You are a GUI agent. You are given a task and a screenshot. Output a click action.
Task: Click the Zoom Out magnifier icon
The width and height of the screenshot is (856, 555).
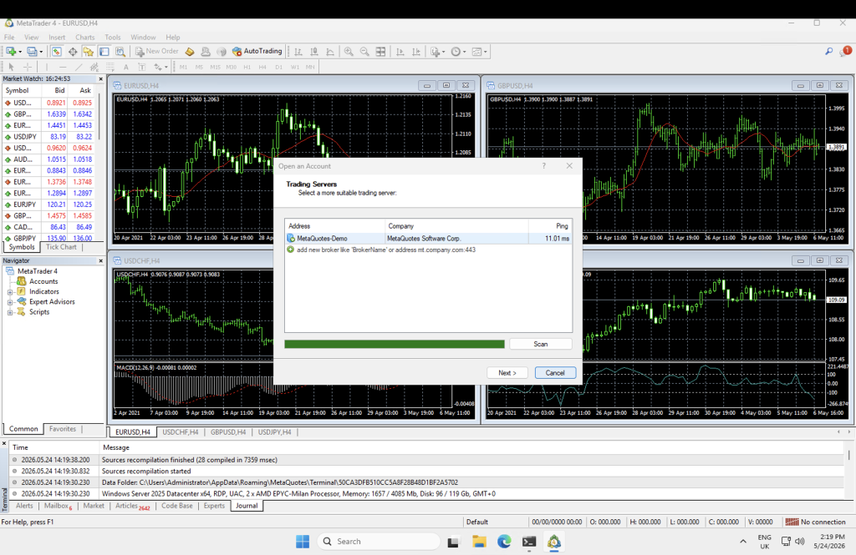(x=364, y=51)
